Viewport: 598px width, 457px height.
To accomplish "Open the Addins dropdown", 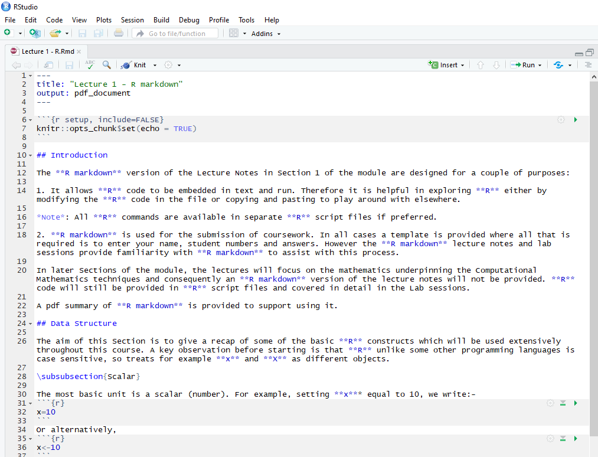I will coord(266,34).
